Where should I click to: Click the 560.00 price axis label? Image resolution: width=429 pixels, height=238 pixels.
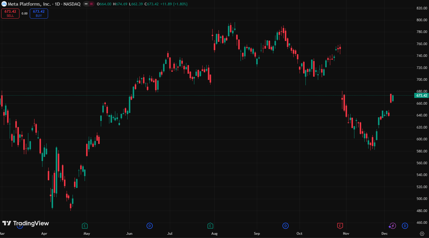421,163
